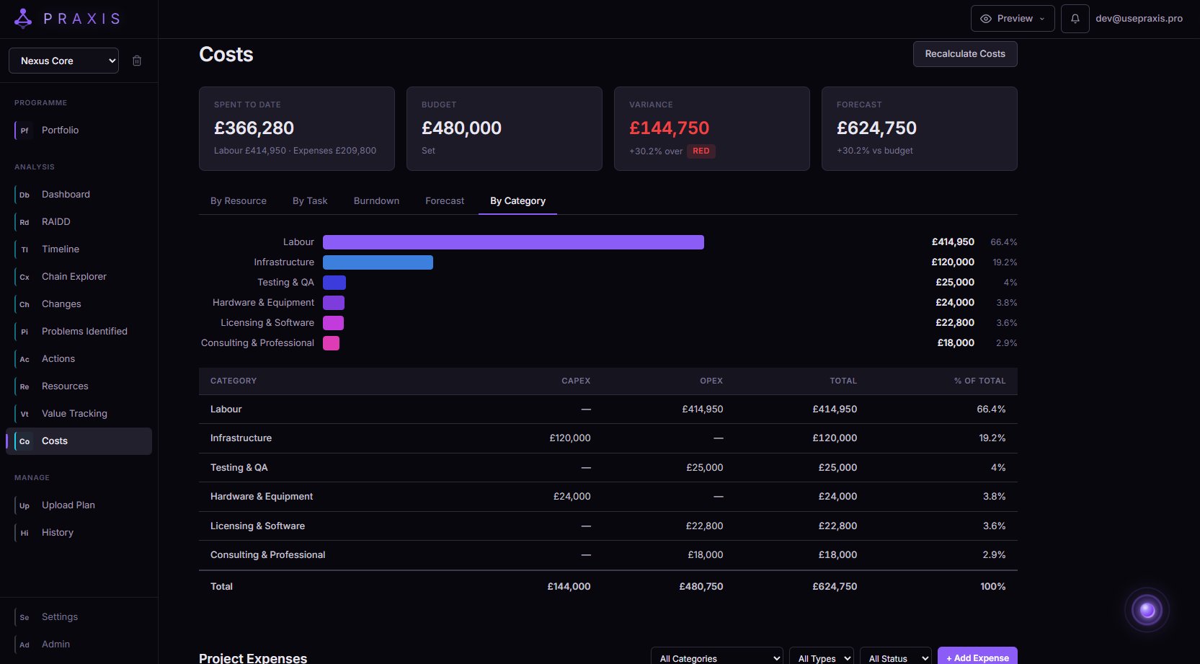This screenshot has height=664, width=1200.
Task: Open RAIDD via its Rd icon
Action: coord(25,222)
